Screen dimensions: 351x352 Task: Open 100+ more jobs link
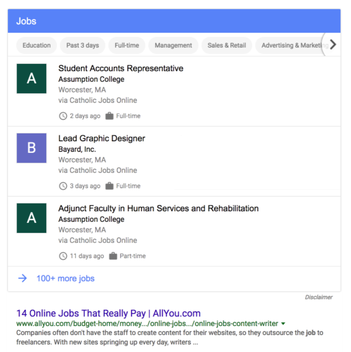click(65, 279)
